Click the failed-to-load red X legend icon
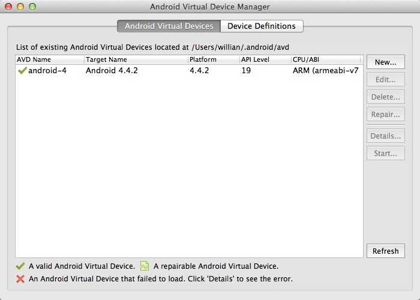This screenshot has height=300, width=420. tap(20, 279)
